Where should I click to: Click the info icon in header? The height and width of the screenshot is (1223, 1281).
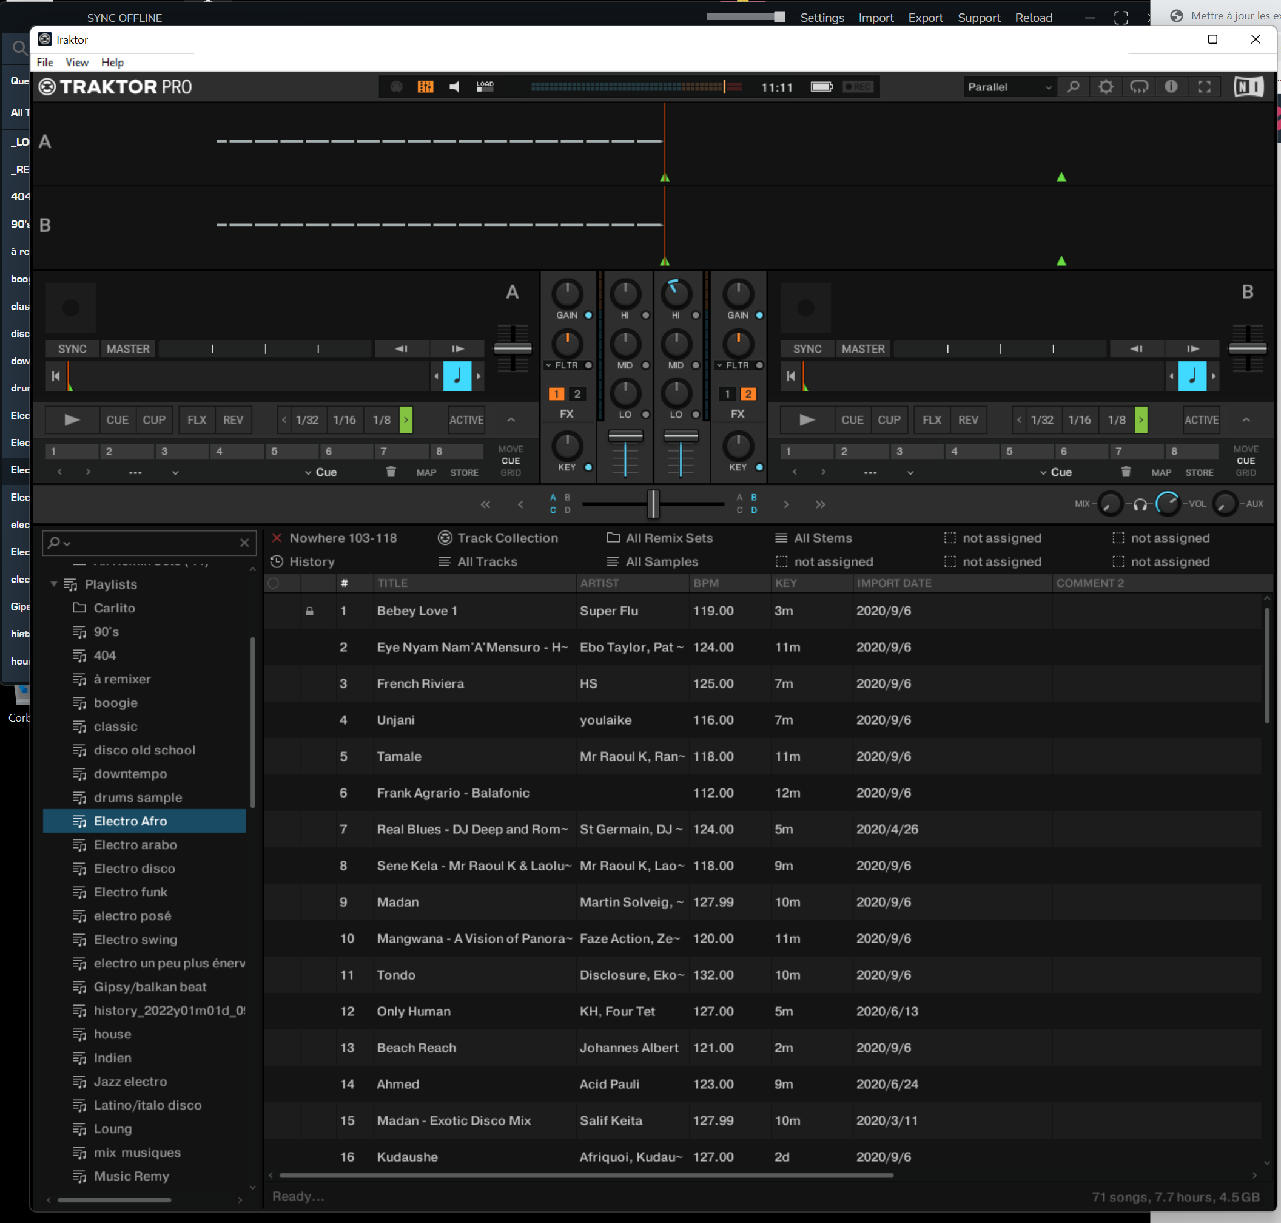click(1171, 87)
